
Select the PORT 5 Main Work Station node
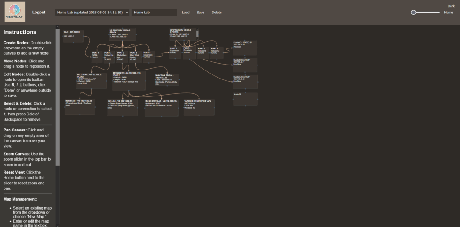pyautogui.click(x=135, y=57)
